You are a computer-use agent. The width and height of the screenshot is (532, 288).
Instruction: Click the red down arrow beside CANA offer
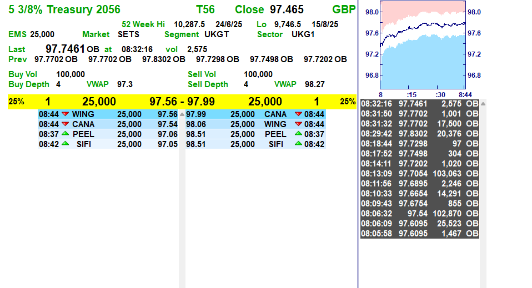(298, 114)
